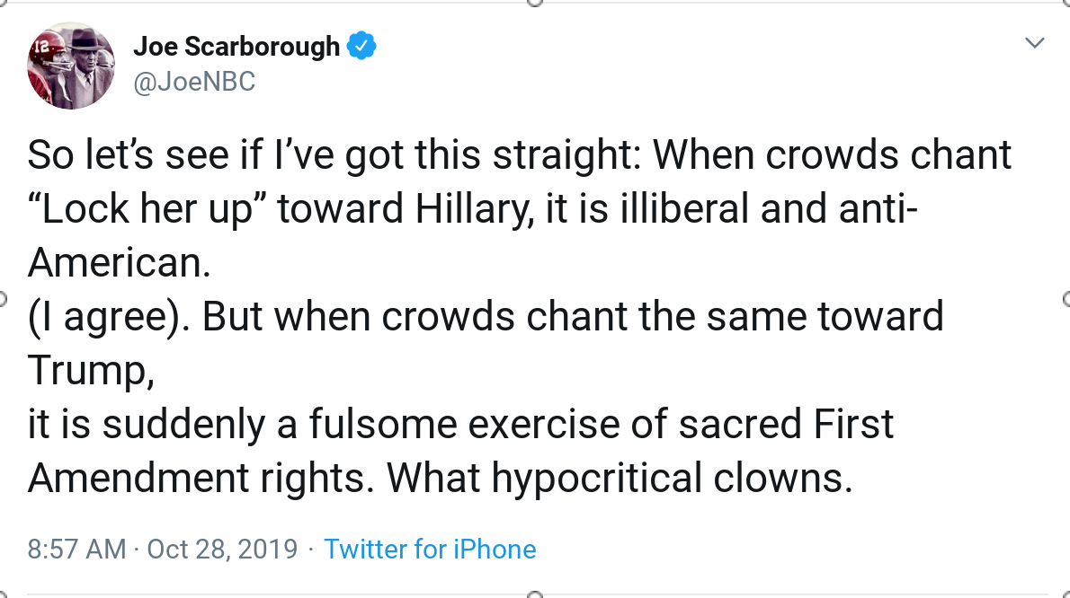Click the right-middle image resize handle
Viewport: 1070px width, 598px height.
pyautogui.click(x=1067, y=298)
